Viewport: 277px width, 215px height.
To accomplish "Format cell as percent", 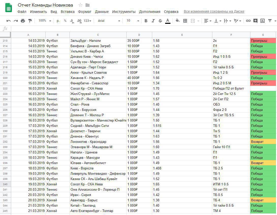I will tap(65, 21).
